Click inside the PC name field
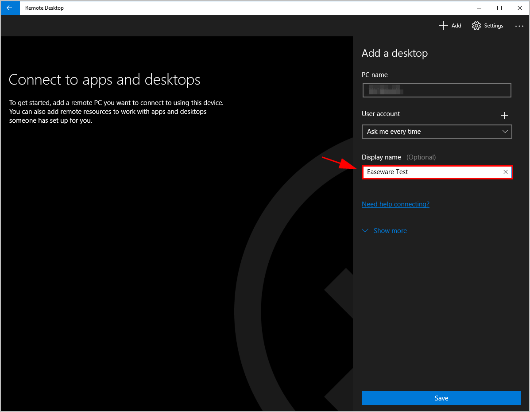Image resolution: width=530 pixels, height=412 pixels. pos(437,90)
